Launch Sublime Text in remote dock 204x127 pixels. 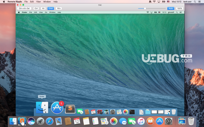pyautogui.click(x=70, y=109)
